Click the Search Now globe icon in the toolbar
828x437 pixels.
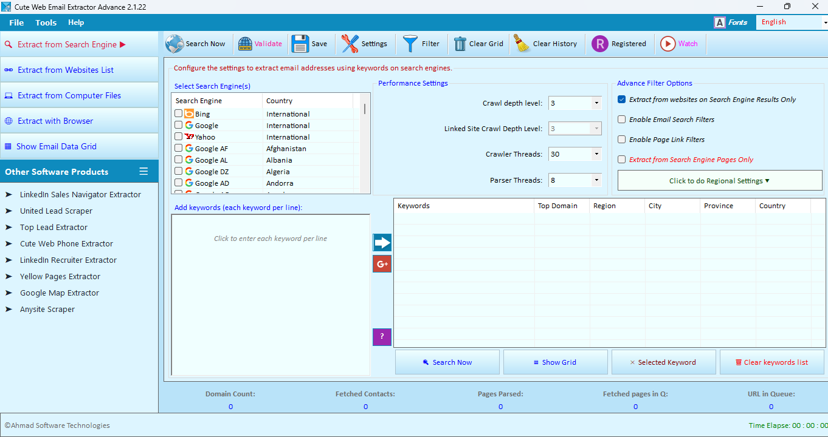(x=174, y=44)
